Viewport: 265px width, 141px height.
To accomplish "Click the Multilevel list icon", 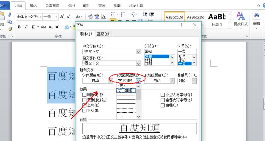I will click(x=134, y=14).
